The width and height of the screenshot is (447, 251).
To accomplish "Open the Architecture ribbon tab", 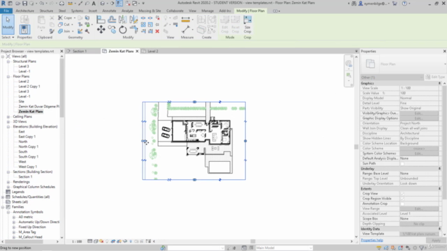I will [x=25, y=11].
